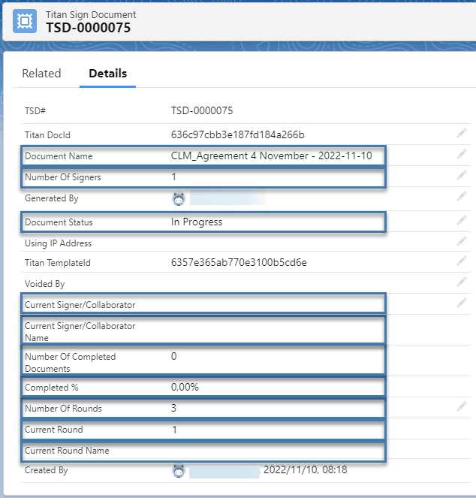Select the Details tab
Viewport: 476px width, 498px height.
click(107, 74)
